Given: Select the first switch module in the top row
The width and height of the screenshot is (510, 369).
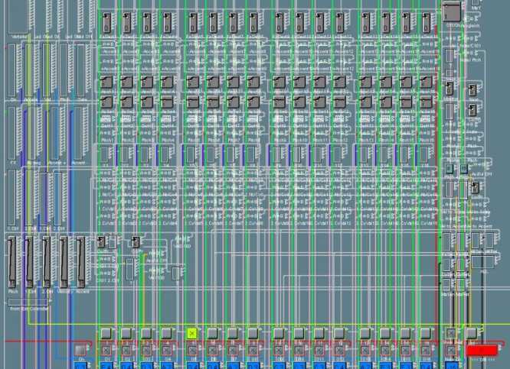Looking at the screenshot, I should point(107,23).
